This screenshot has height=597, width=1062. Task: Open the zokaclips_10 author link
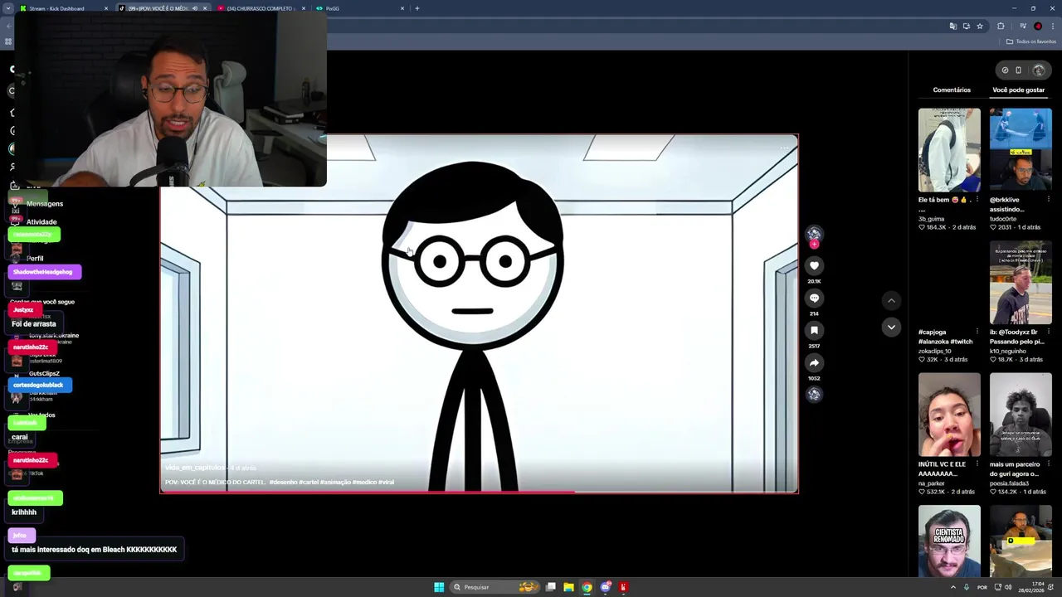tap(935, 351)
